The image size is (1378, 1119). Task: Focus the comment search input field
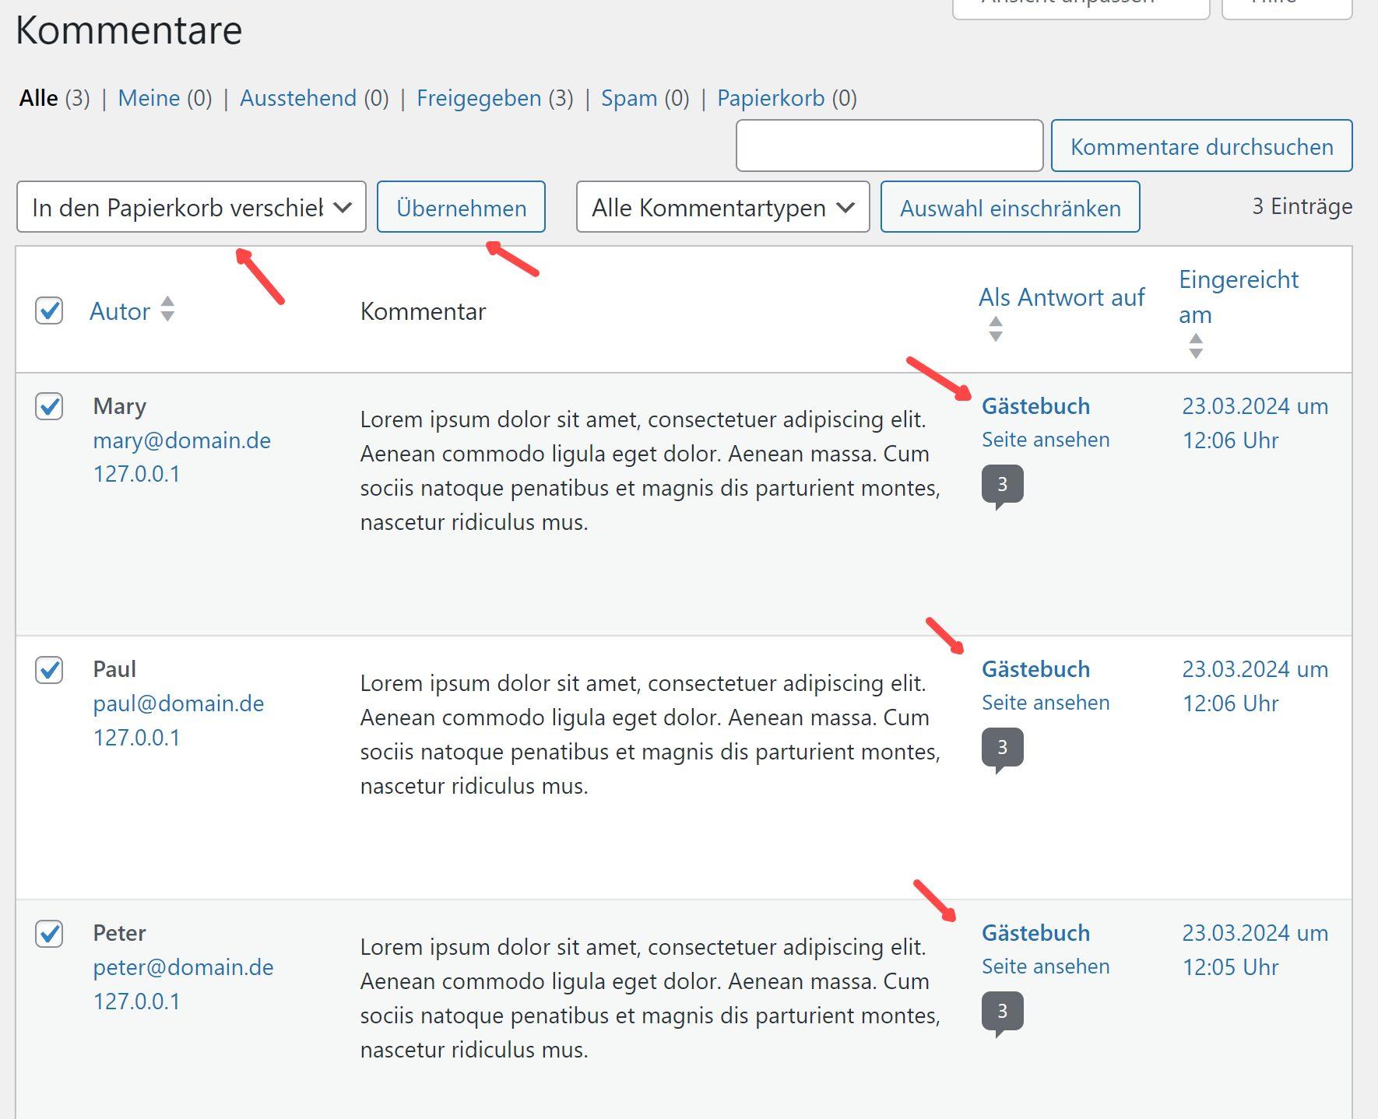[x=889, y=146]
